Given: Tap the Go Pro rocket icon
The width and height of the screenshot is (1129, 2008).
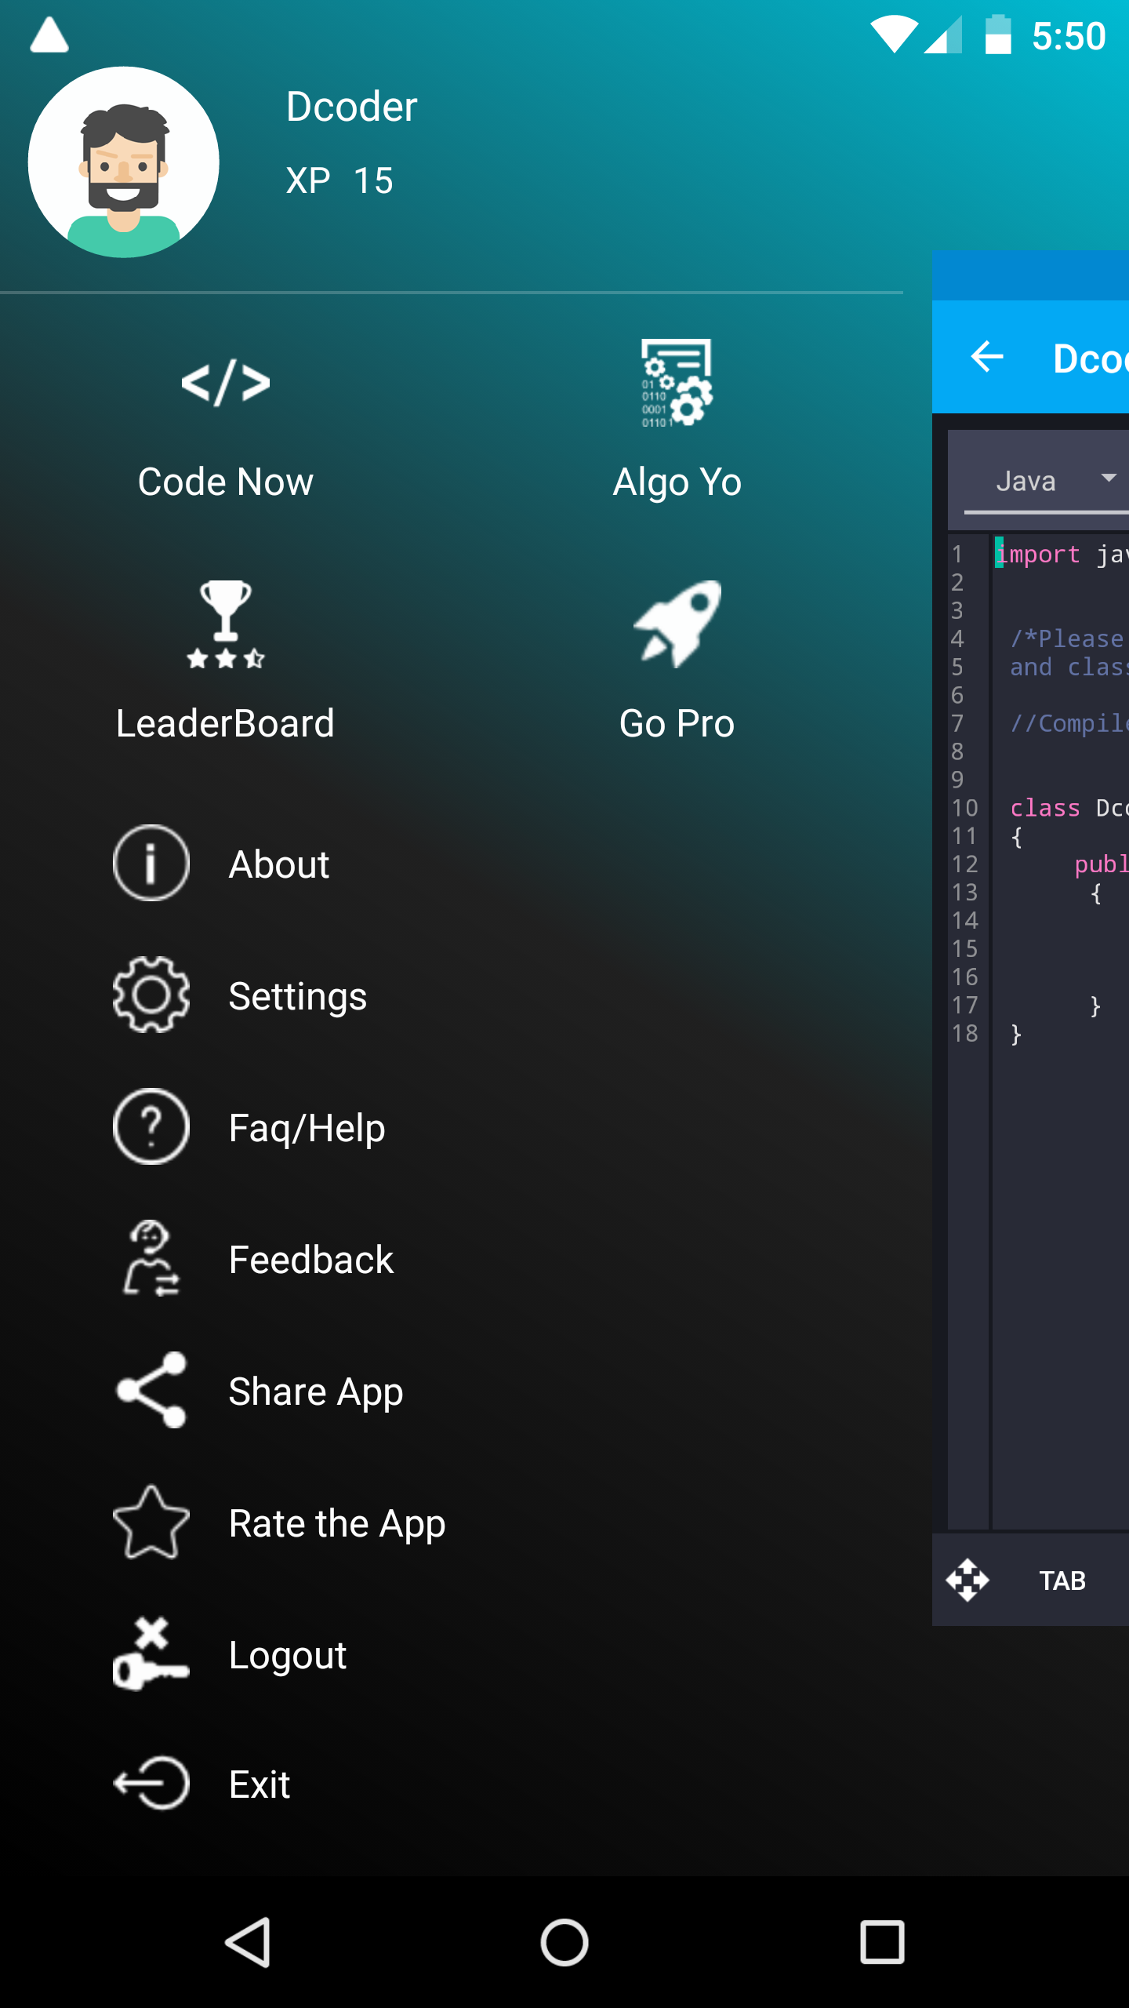Looking at the screenshot, I should [x=677, y=624].
